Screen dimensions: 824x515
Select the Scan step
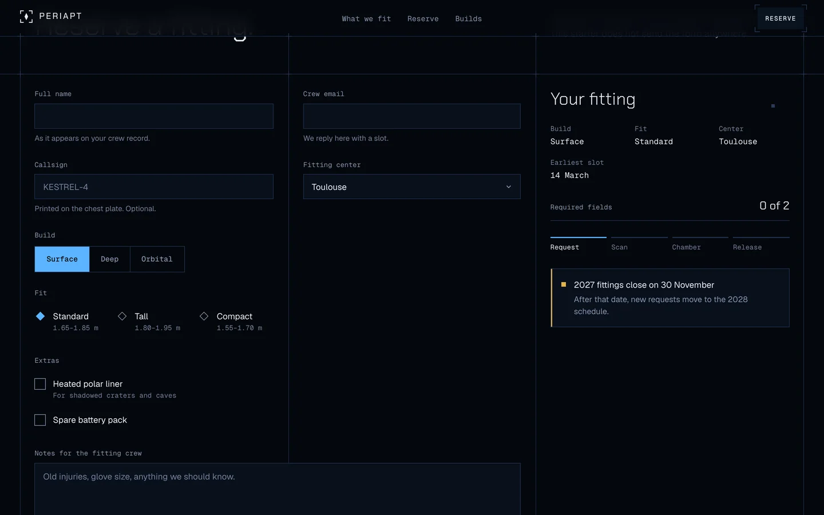pyautogui.click(x=639, y=244)
